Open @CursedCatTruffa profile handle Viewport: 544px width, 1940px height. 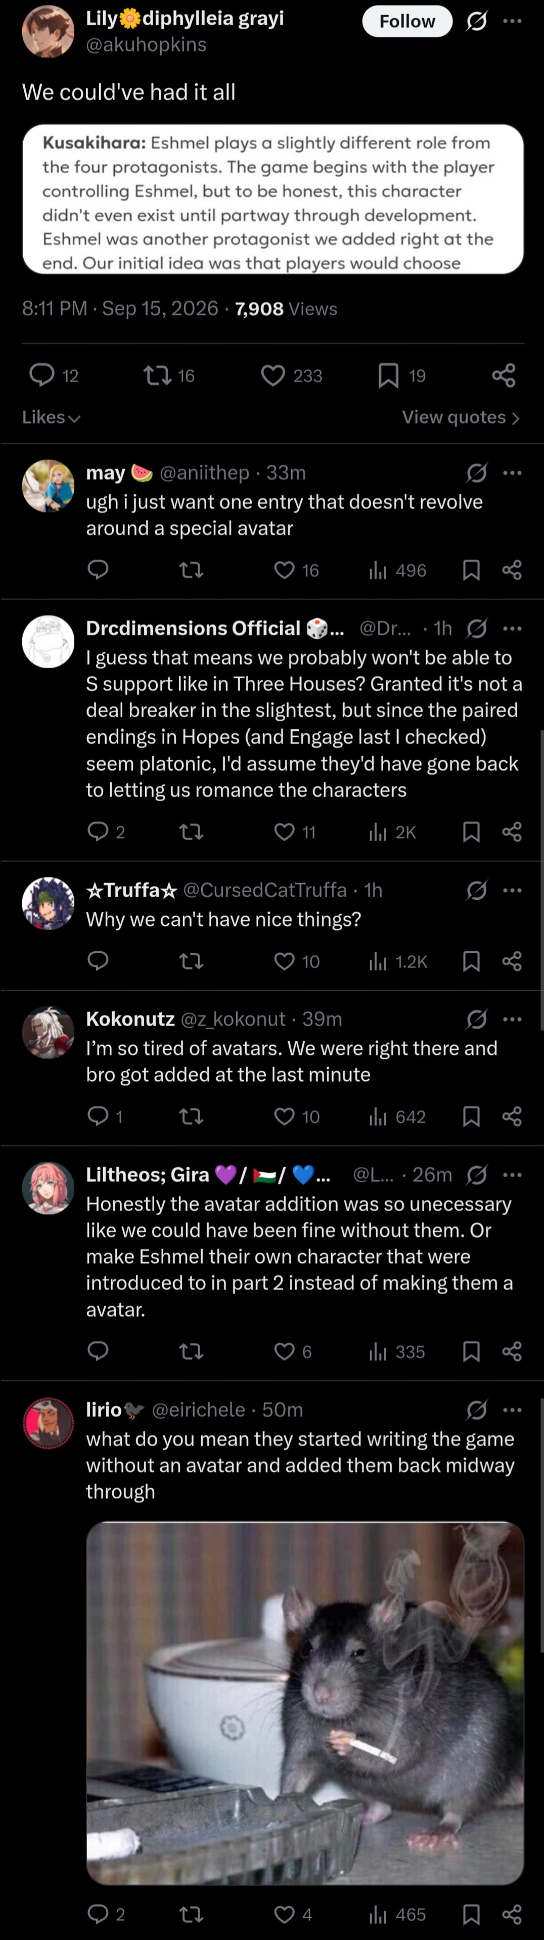click(265, 890)
